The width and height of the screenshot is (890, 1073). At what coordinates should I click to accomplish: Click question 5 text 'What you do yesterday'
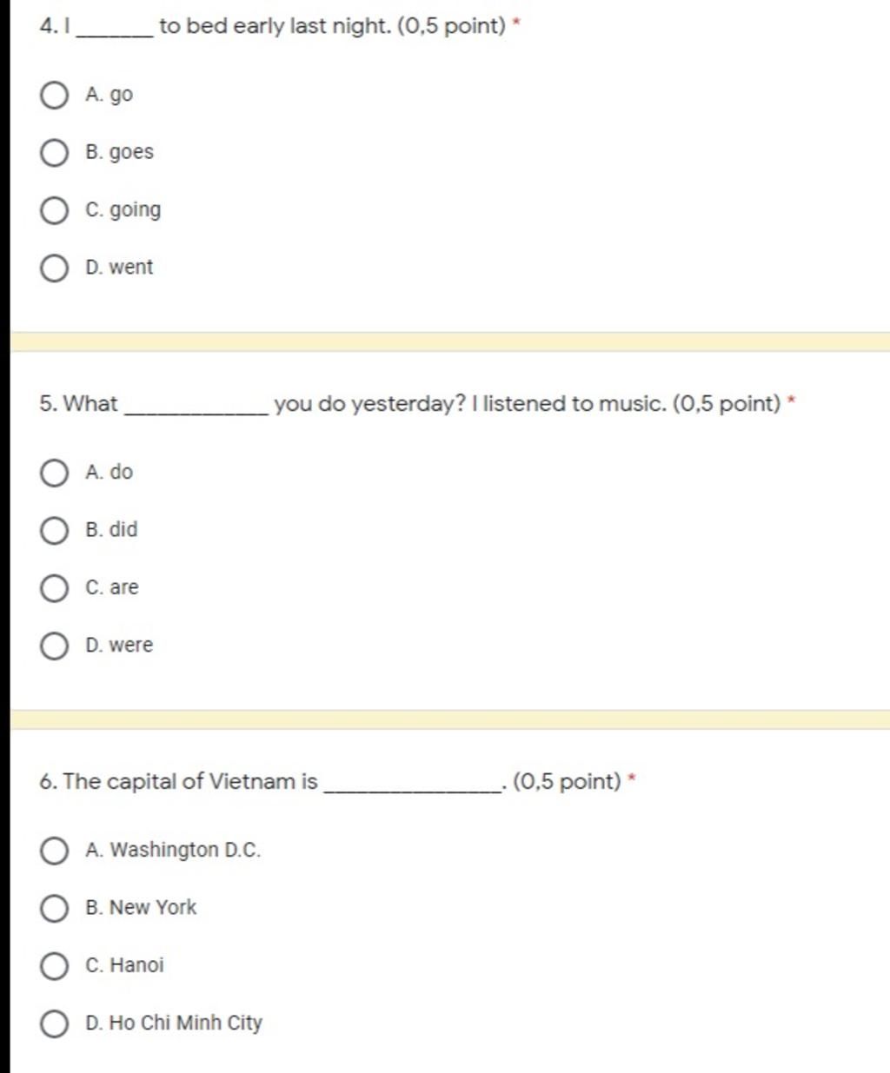click(410, 404)
